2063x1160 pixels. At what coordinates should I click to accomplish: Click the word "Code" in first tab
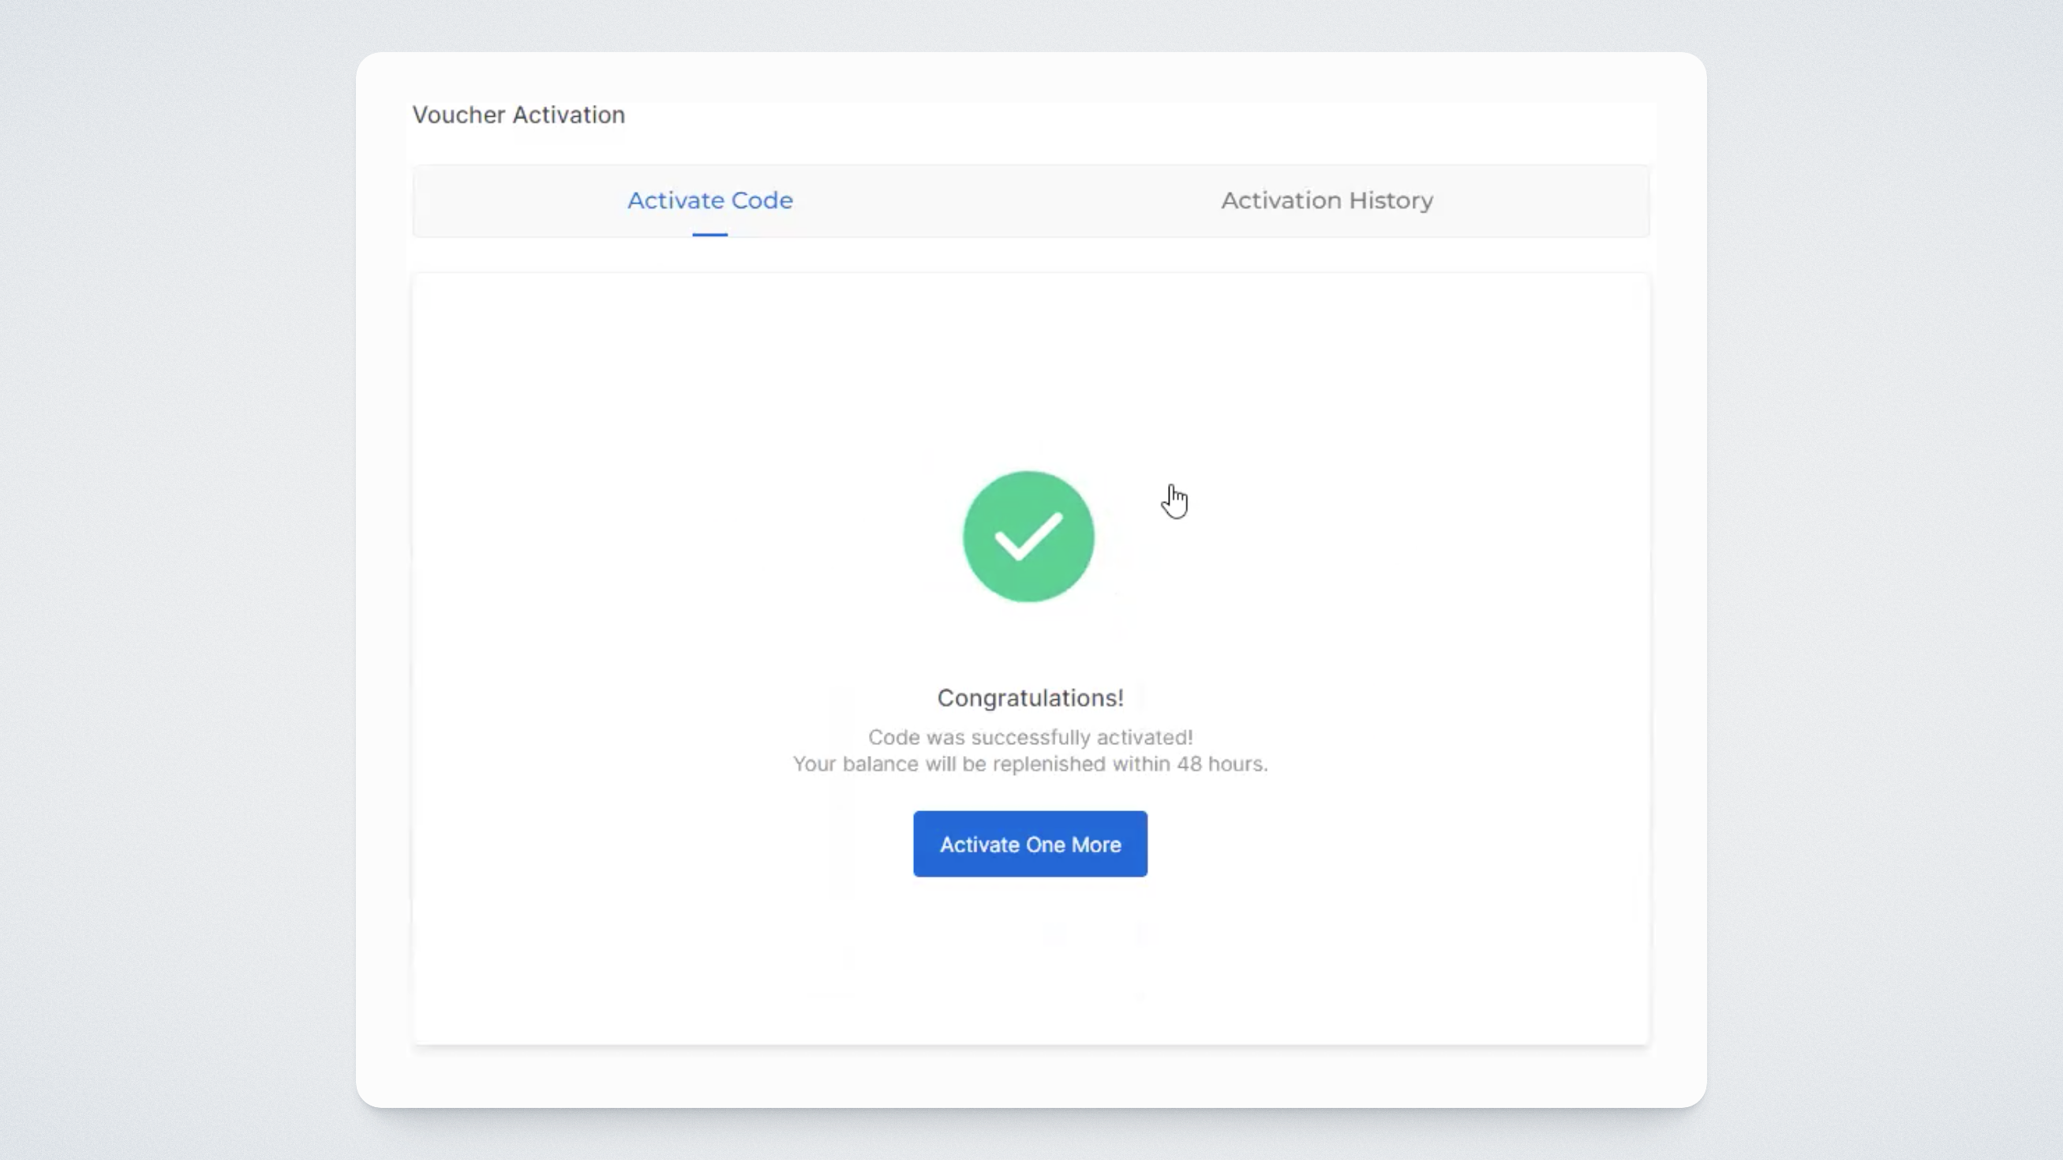coord(762,200)
